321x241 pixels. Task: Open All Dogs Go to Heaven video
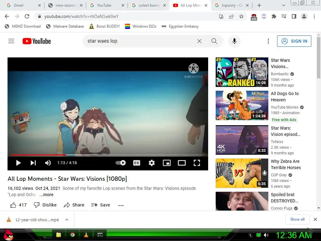[242, 105]
